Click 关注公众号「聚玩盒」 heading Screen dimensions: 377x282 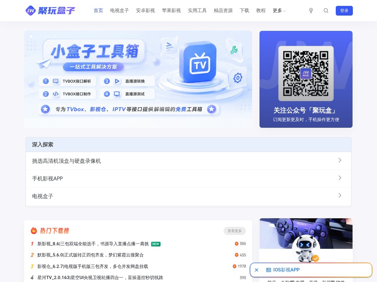tap(306, 110)
